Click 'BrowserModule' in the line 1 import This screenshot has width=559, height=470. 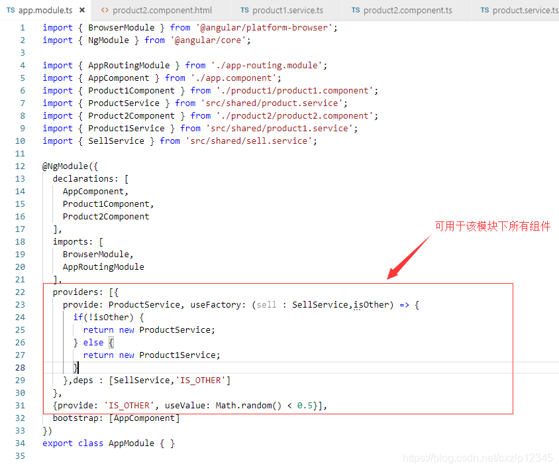coord(121,28)
